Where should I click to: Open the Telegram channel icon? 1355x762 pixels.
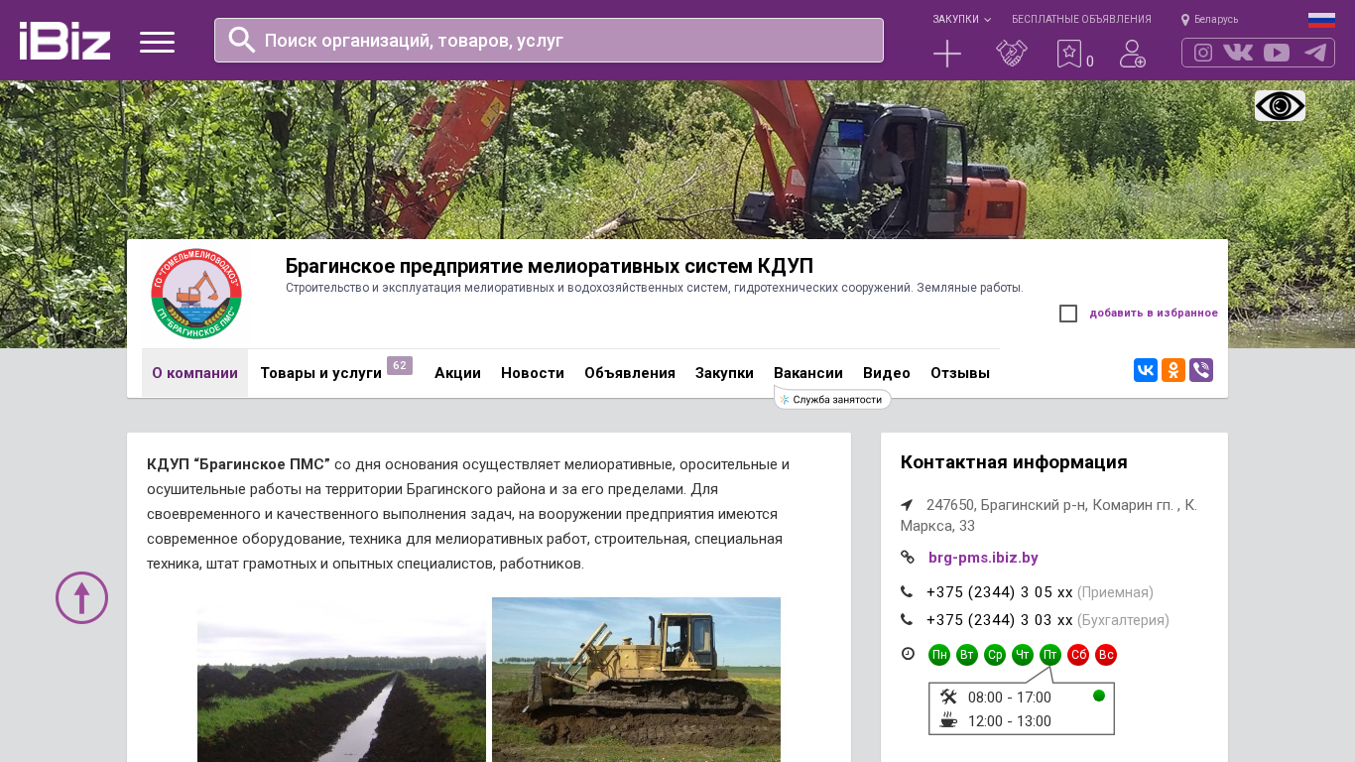pos(1315,53)
